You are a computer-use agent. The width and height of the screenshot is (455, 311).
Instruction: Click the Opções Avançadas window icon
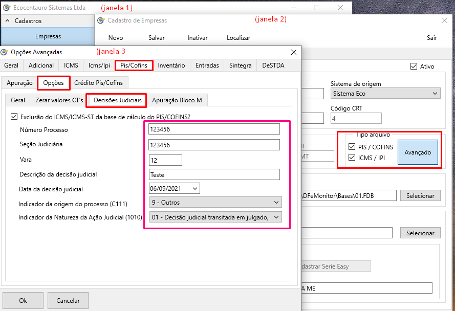[5, 52]
